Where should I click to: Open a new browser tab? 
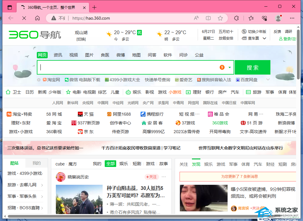pos(94,8)
